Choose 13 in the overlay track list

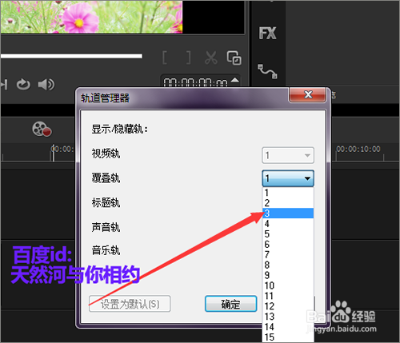pos(288,317)
